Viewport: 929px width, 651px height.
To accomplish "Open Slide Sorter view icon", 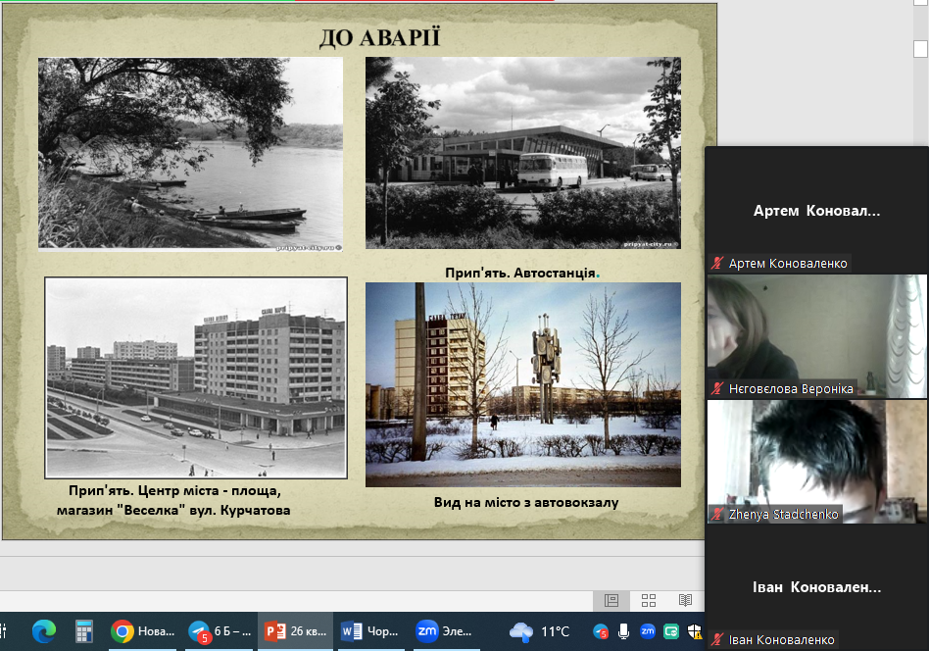I will pos(649,600).
